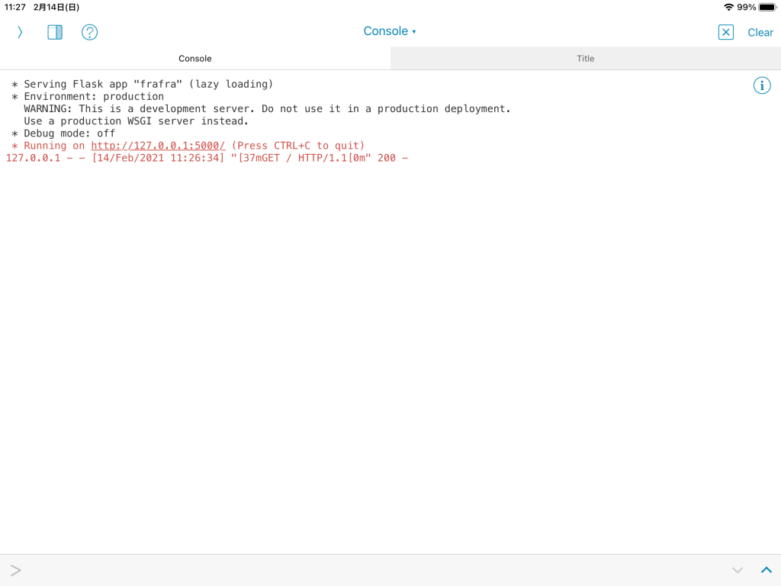
Task: Tap the WARNING development server line
Action: (x=267, y=109)
